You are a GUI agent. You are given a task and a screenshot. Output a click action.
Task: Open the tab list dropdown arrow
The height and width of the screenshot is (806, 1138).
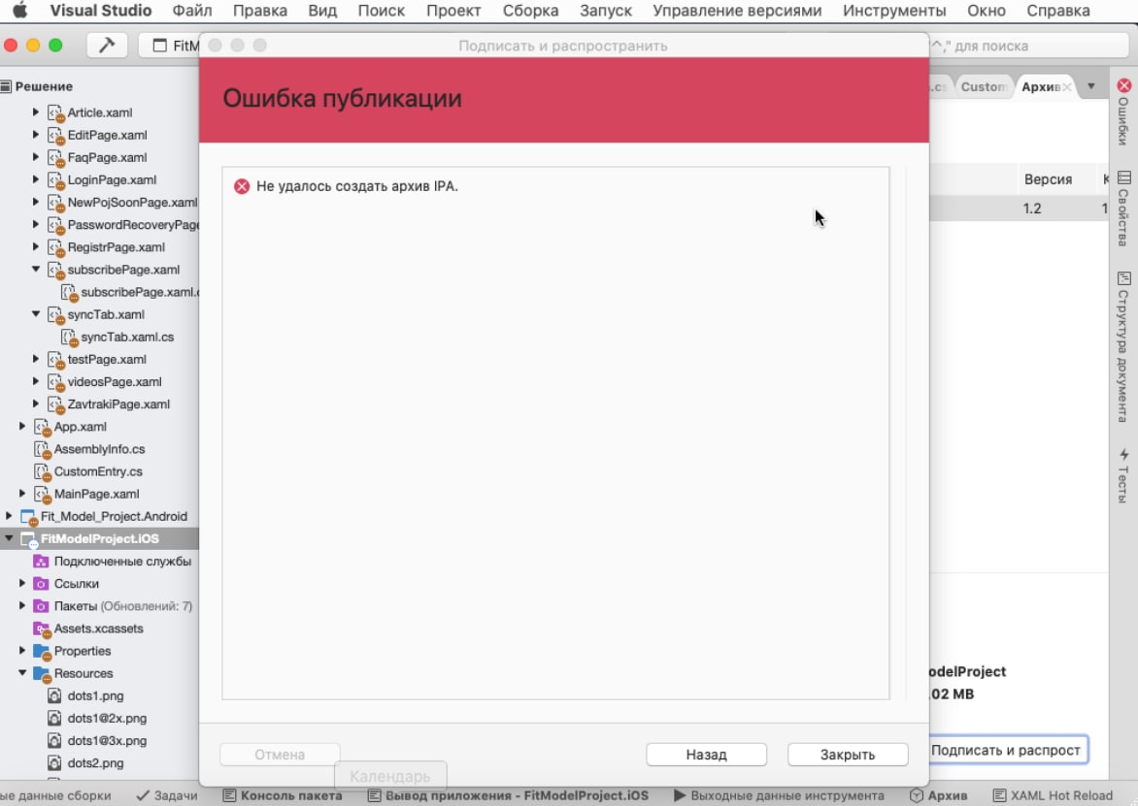tap(1090, 86)
